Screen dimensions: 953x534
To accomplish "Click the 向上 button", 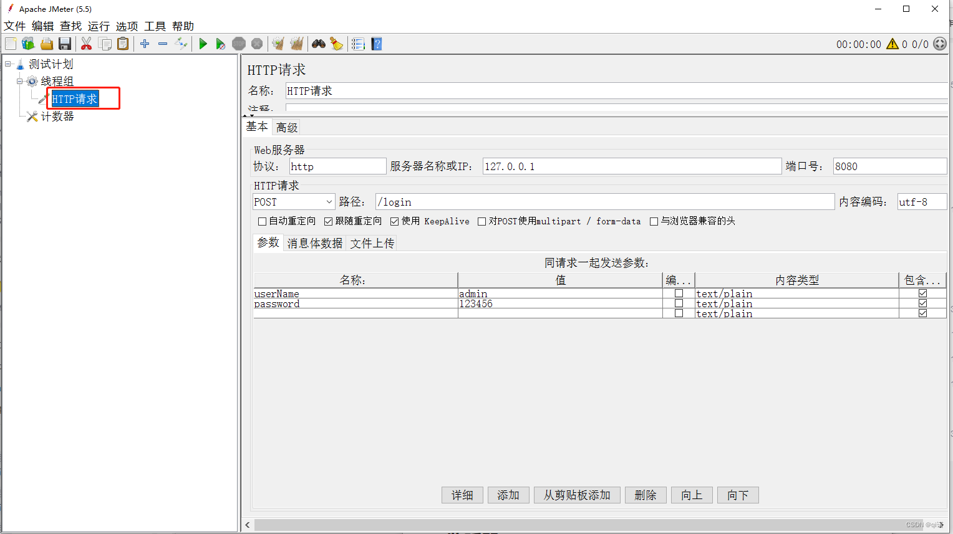I will (x=692, y=495).
